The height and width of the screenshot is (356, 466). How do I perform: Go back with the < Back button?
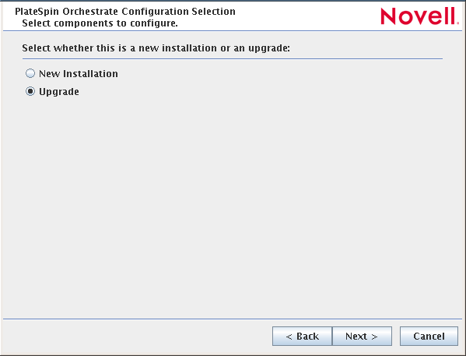[303, 337]
